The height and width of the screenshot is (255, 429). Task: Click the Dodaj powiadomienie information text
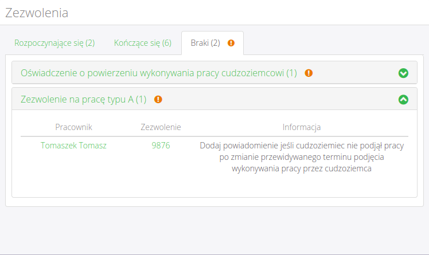[302, 157]
